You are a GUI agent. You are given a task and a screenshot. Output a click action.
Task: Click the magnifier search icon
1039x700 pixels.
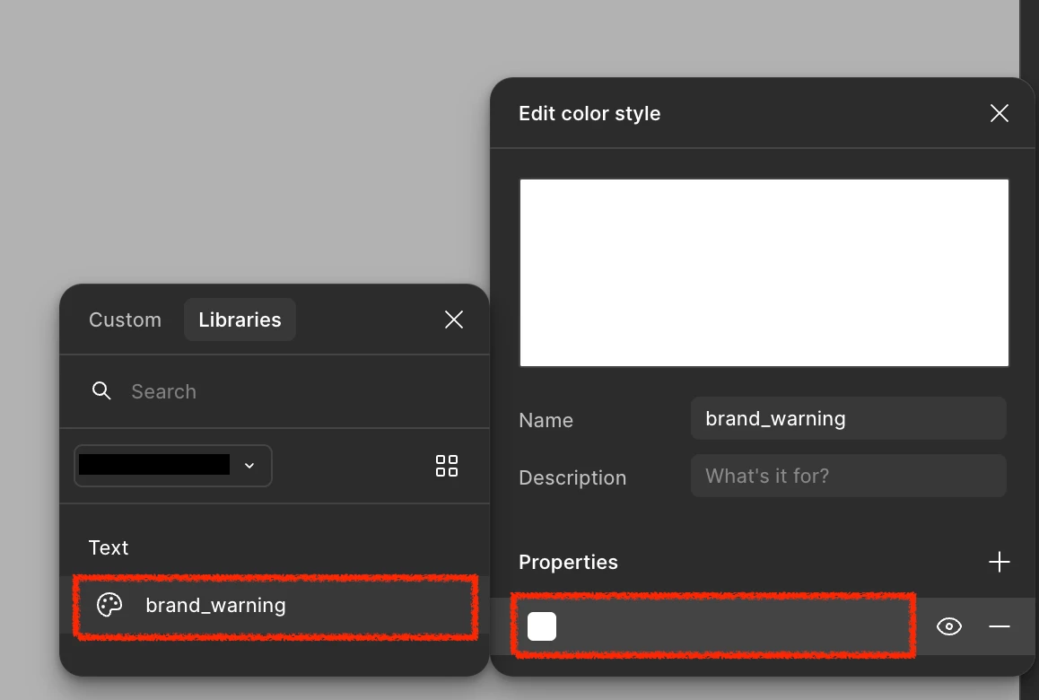click(101, 390)
